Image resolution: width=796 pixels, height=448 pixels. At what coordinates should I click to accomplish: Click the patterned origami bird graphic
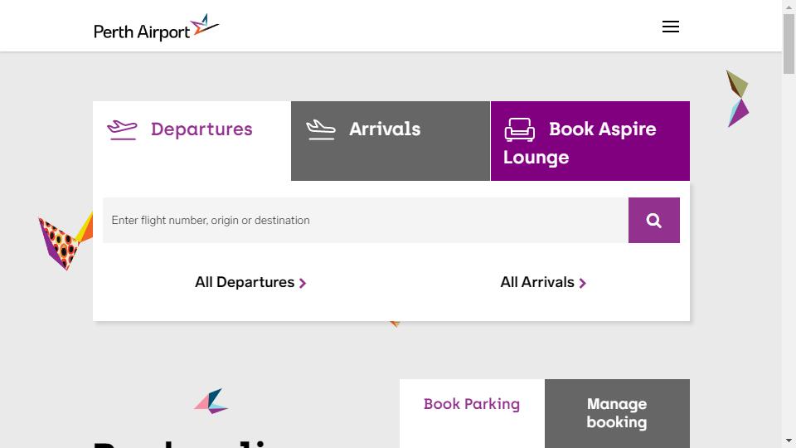pos(65,241)
